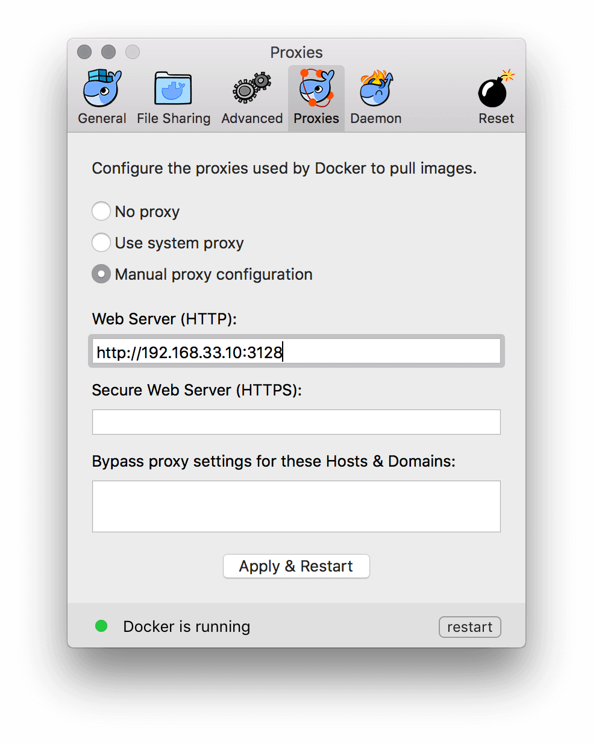
Task: Focus the Secure Web Server (HTTPS) field
Action: click(x=296, y=422)
